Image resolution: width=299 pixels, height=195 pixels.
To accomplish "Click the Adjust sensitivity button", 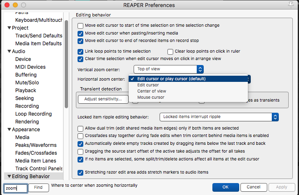I will (103, 99).
